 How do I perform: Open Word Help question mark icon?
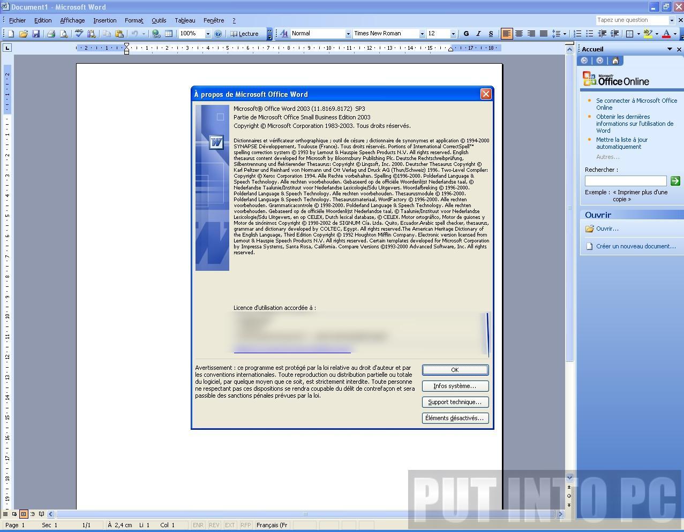[218, 34]
